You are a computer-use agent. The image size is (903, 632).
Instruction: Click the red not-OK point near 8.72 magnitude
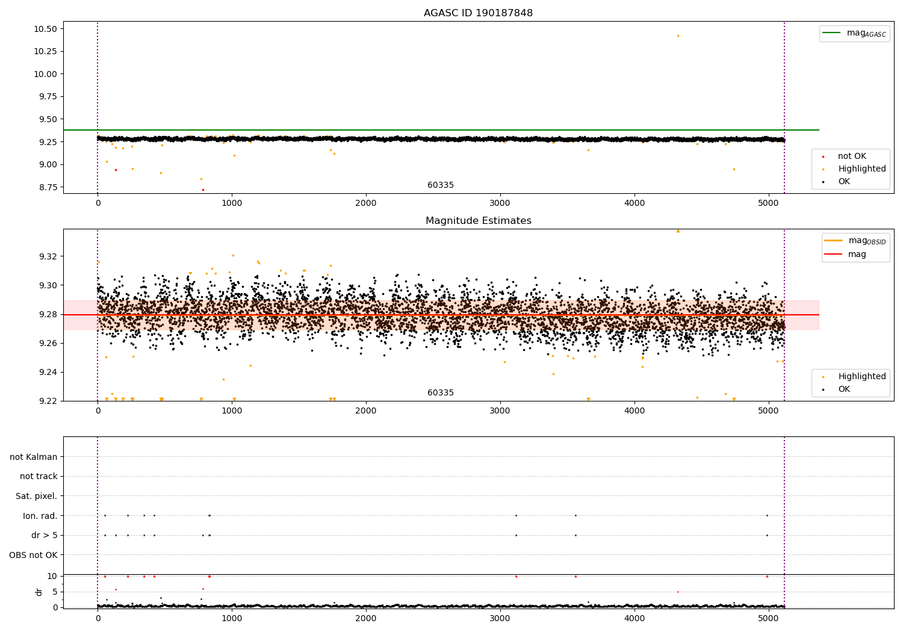pyautogui.click(x=203, y=190)
